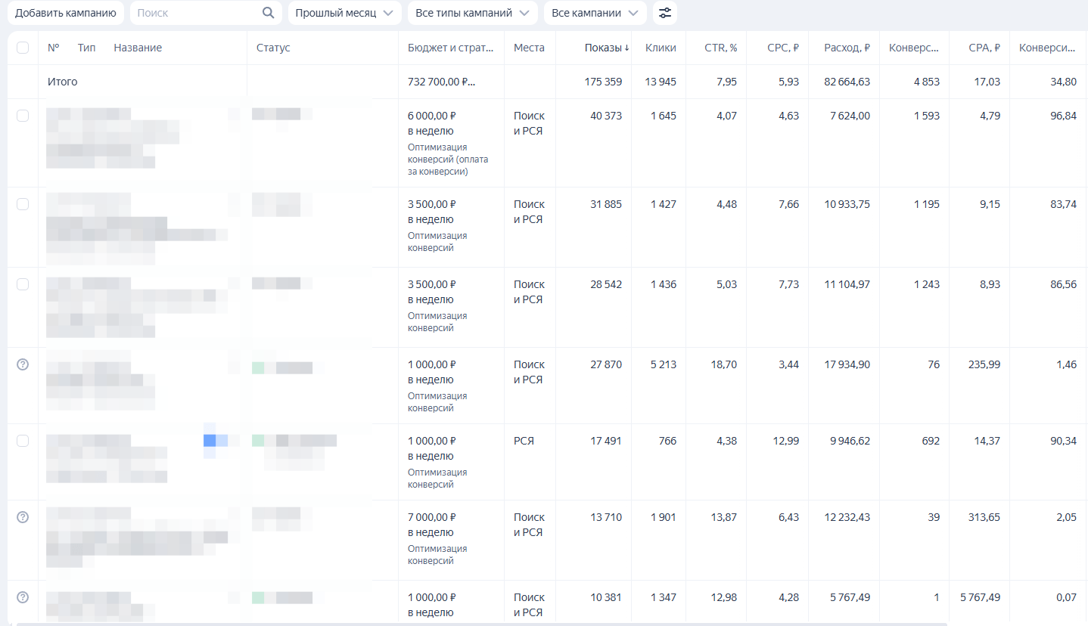Image resolution: width=1088 pixels, height=626 pixels.
Task: Check the campaign row with 40 373 impressions
Action: click(23, 116)
